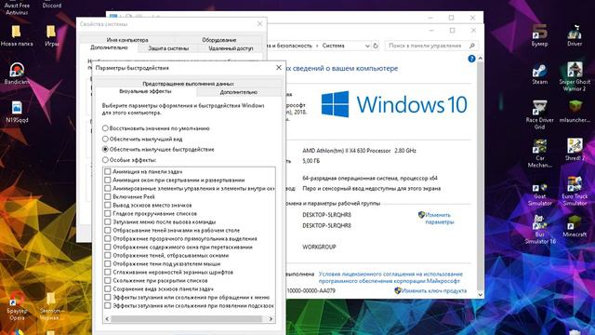Launch Goat Simulator shortcut

coord(539,194)
